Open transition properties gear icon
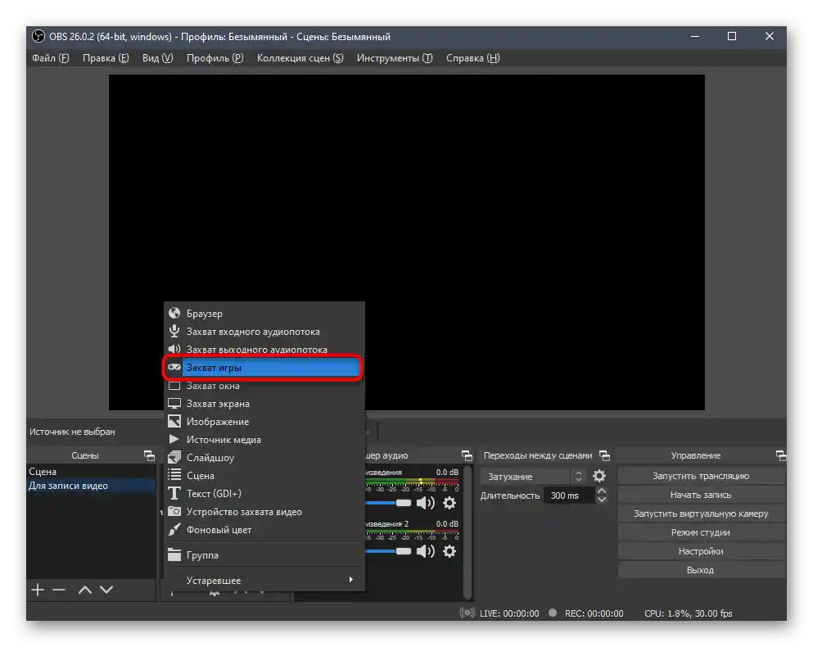 coord(598,476)
